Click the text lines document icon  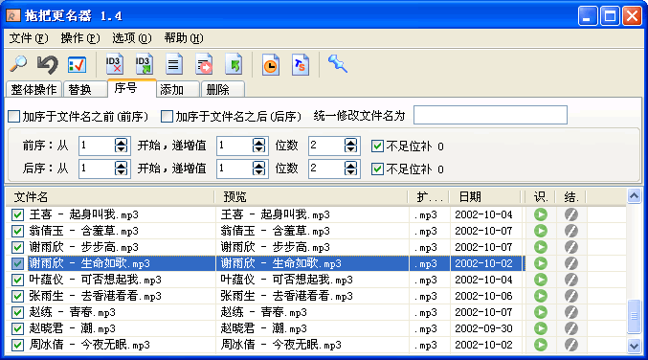point(174,64)
